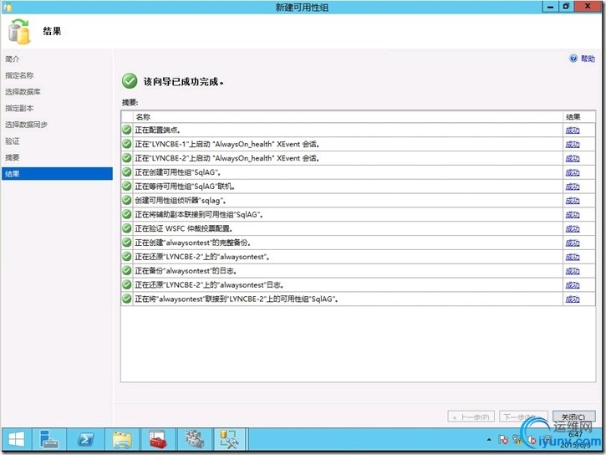This screenshot has height=455, width=606.
Task: Click green check icon of LYNCBE-1 XEvent row
Action: (127, 144)
